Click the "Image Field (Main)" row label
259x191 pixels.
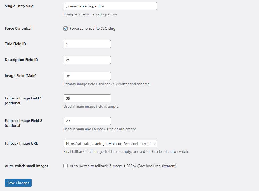pos(21,76)
